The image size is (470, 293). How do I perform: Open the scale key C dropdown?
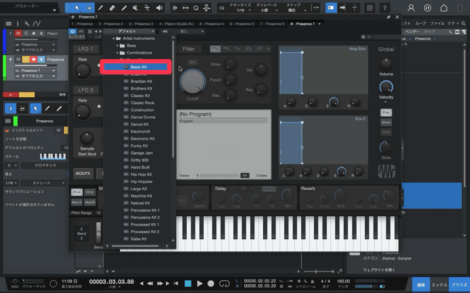[12, 165]
